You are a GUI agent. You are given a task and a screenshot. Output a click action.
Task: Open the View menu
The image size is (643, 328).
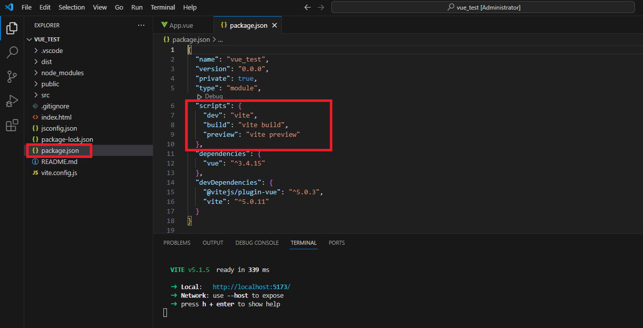[100, 7]
